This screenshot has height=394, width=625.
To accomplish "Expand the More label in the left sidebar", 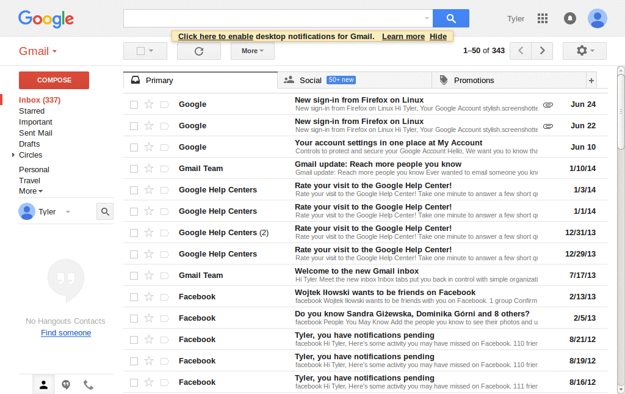I will coord(30,191).
